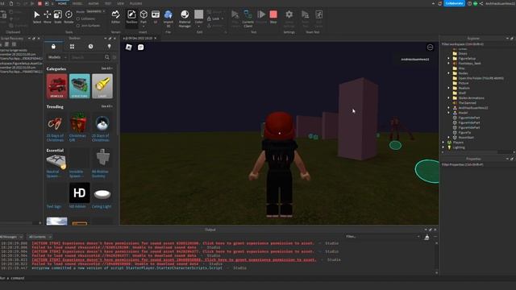Expand the Players service in Explorer
Image resolution: width=516 pixels, height=290 pixels.
[443, 143]
